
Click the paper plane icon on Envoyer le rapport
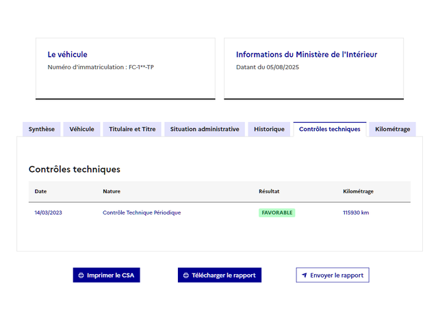[x=305, y=276]
